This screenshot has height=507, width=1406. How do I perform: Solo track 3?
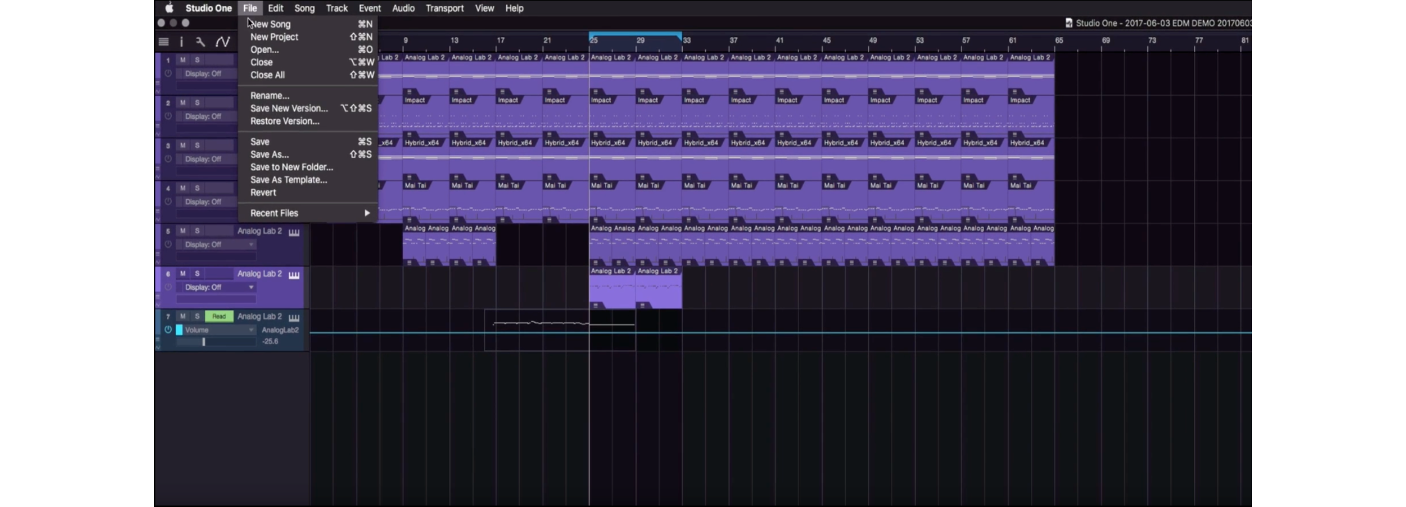coord(197,145)
